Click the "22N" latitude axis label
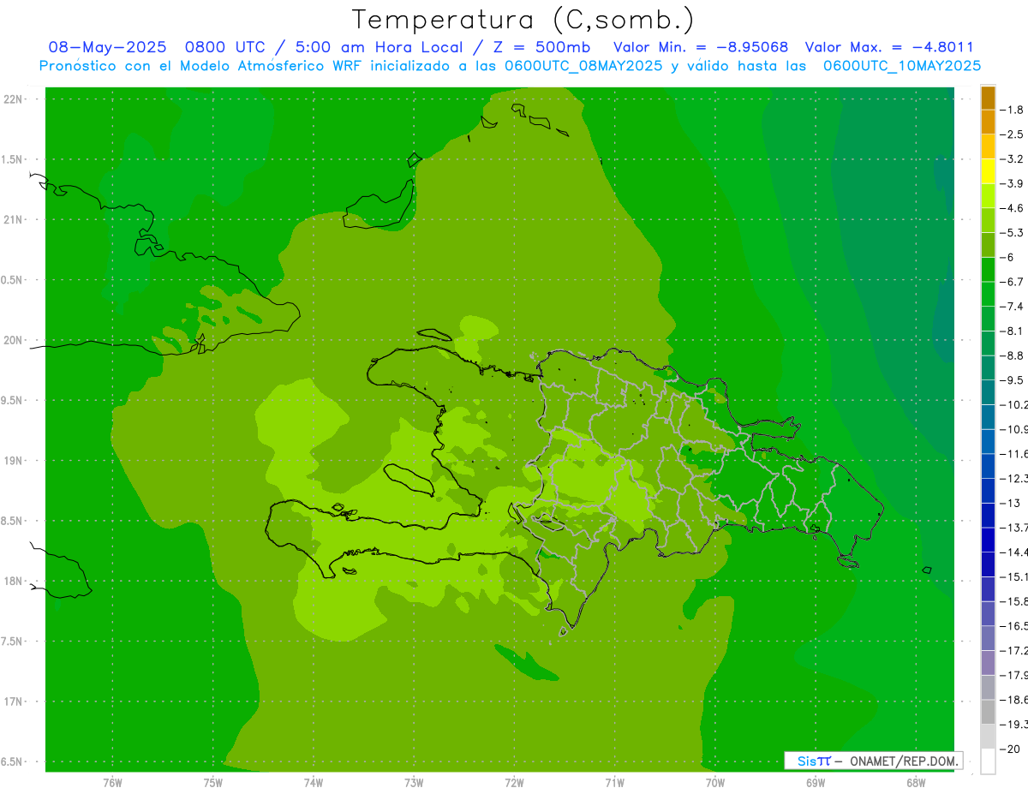1028x794 pixels. [x=14, y=99]
